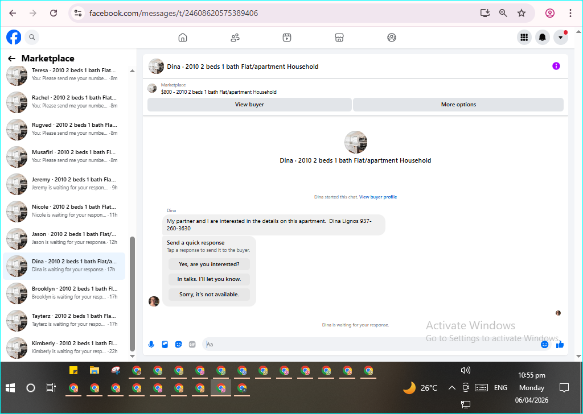Click Dina's header profile thumbnail
Image resolution: width=583 pixels, height=414 pixels.
click(156, 67)
